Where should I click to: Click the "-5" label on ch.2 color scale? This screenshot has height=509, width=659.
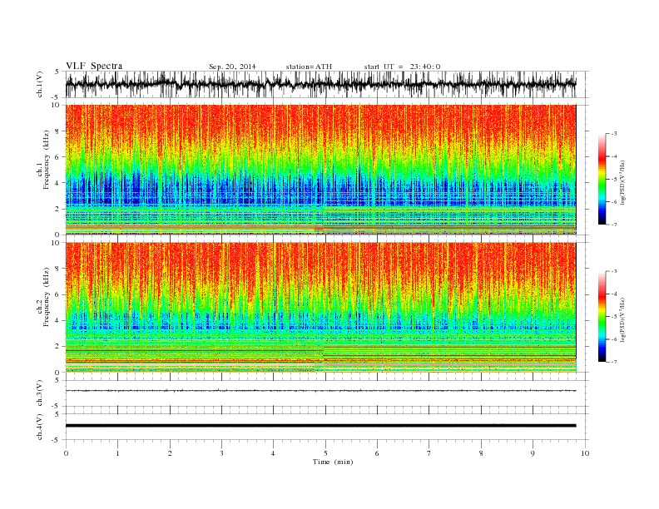click(614, 316)
